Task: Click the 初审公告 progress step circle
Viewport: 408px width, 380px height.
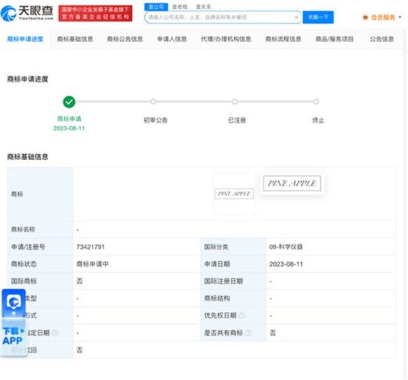Action: [153, 102]
